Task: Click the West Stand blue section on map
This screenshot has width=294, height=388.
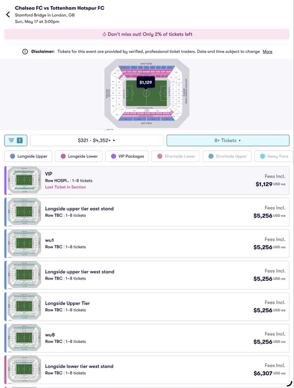Action: (x=146, y=67)
